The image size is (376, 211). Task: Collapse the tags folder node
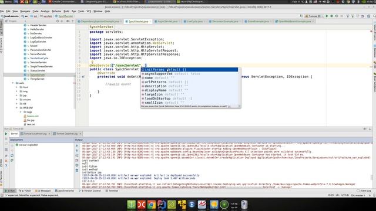(x=21, y=112)
